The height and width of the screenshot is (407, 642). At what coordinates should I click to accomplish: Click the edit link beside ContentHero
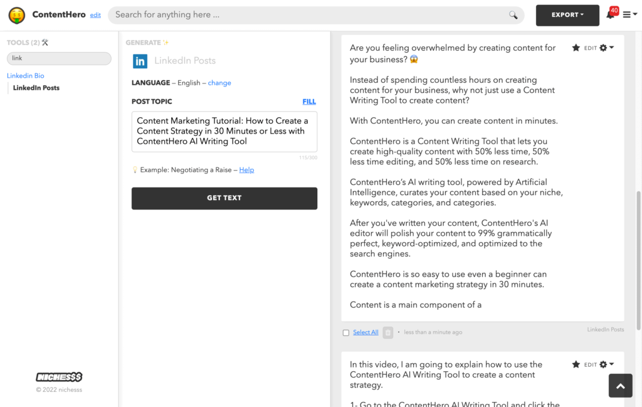[x=95, y=15]
